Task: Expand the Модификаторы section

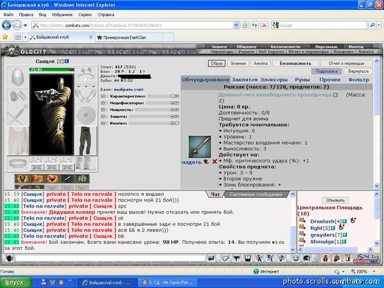Action: click(103, 103)
